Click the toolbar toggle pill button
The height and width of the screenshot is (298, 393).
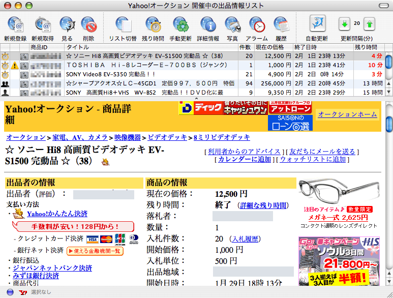383,6
